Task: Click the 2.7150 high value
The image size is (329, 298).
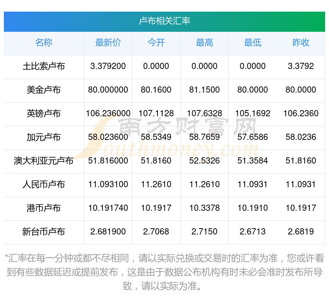Action: pyautogui.click(x=204, y=232)
